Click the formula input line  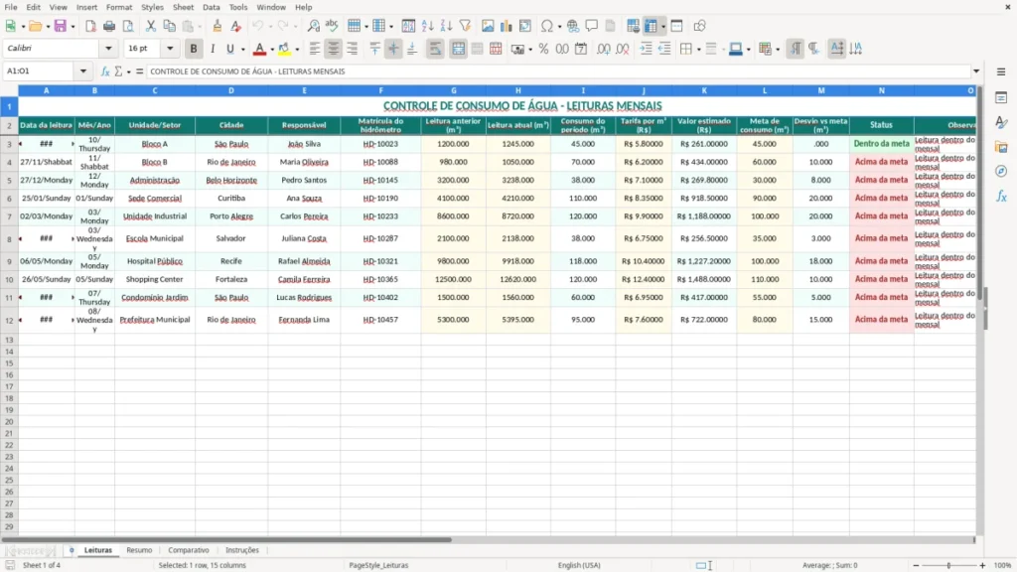[x=558, y=71]
